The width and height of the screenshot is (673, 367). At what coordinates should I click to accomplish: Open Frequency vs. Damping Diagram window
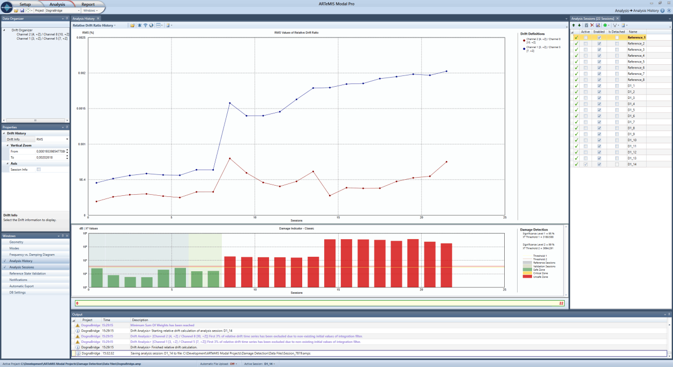(35, 255)
